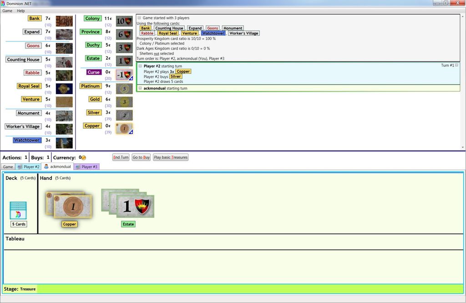Click the Dominion .NET app icon in title bar
The image size is (466, 303).
click(x=3, y=3)
